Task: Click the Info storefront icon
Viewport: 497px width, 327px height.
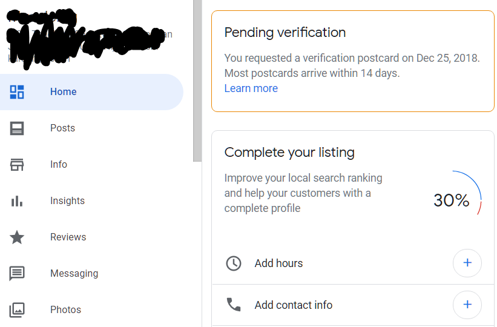Action: tap(17, 165)
